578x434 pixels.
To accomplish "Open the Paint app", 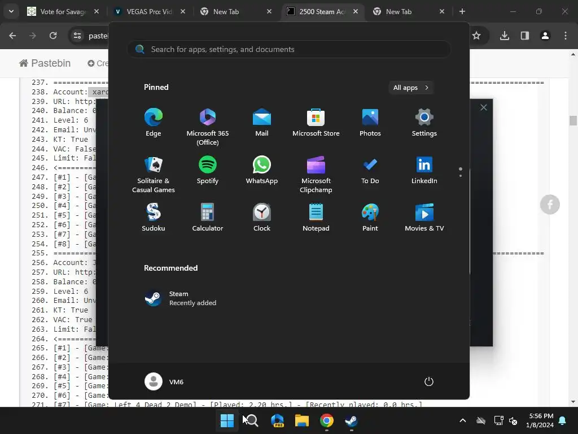I will pyautogui.click(x=370, y=218).
